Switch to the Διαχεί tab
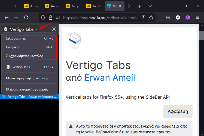Screen dimensions: 204x136 pos(73,6)
